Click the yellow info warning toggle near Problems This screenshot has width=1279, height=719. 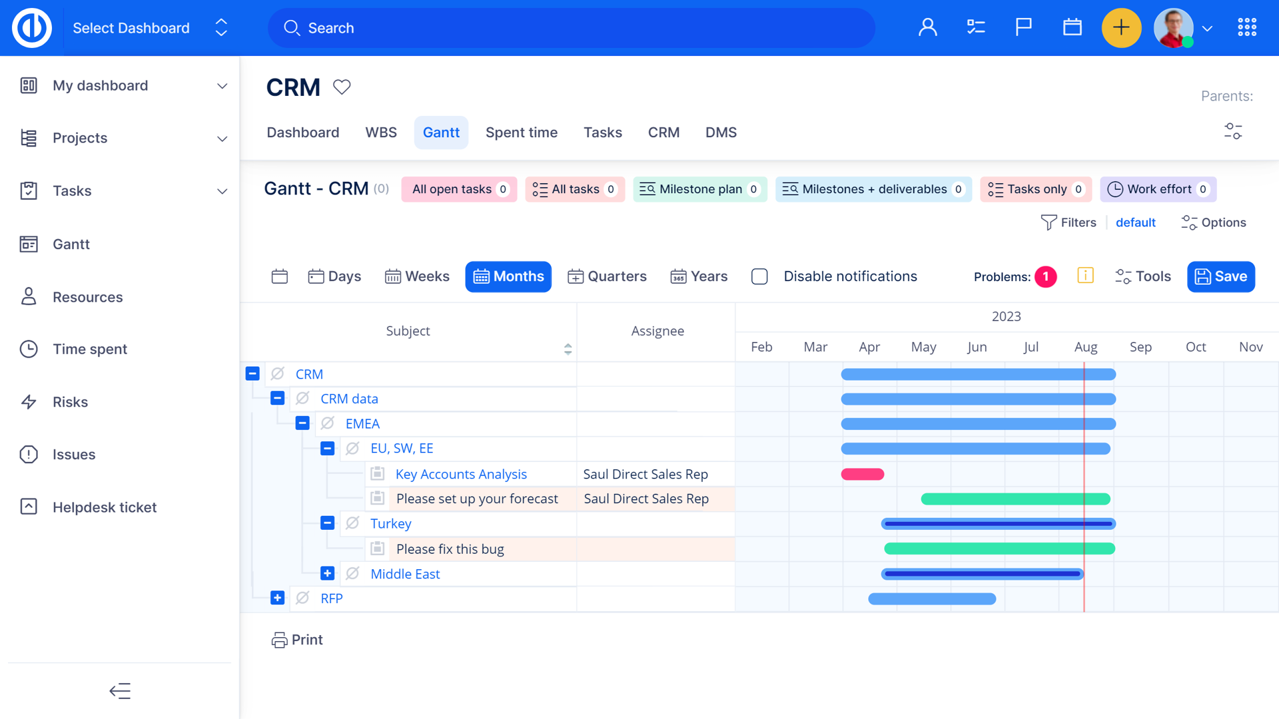(x=1086, y=275)
